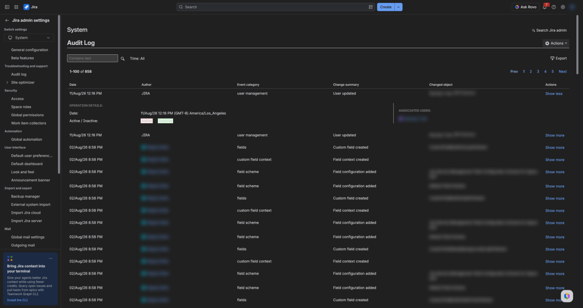Open the Create dropdown arrow
The image size is (583, 308).
point(398,7)
